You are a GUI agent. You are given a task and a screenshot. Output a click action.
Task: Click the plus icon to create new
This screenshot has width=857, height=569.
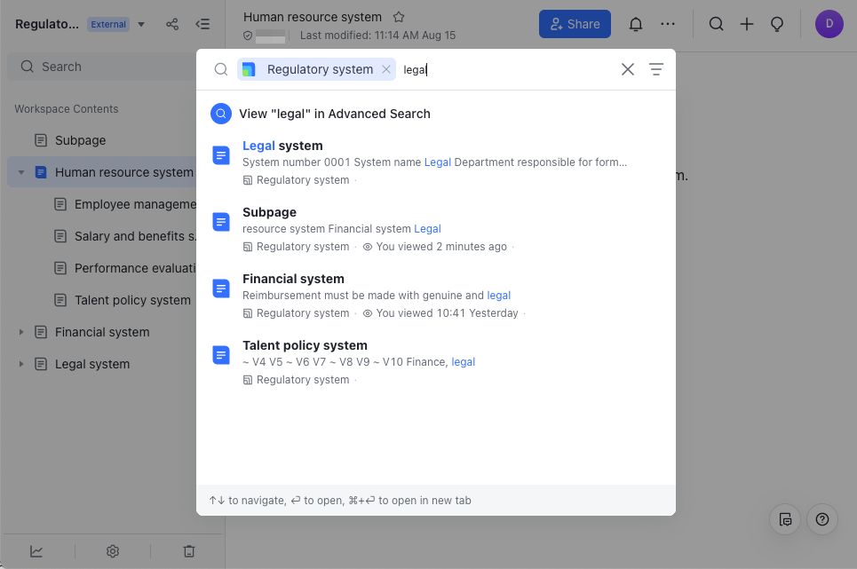click(747, 24)
